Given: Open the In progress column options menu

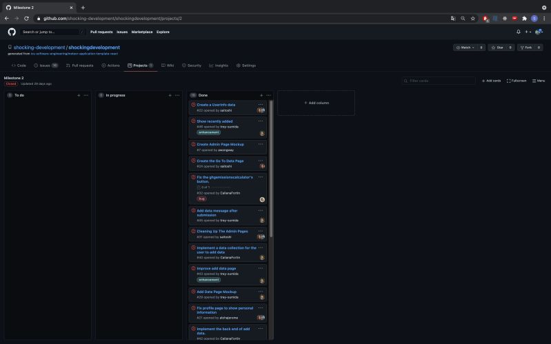Looking at the screenshot, I should (x=177, y=95).
